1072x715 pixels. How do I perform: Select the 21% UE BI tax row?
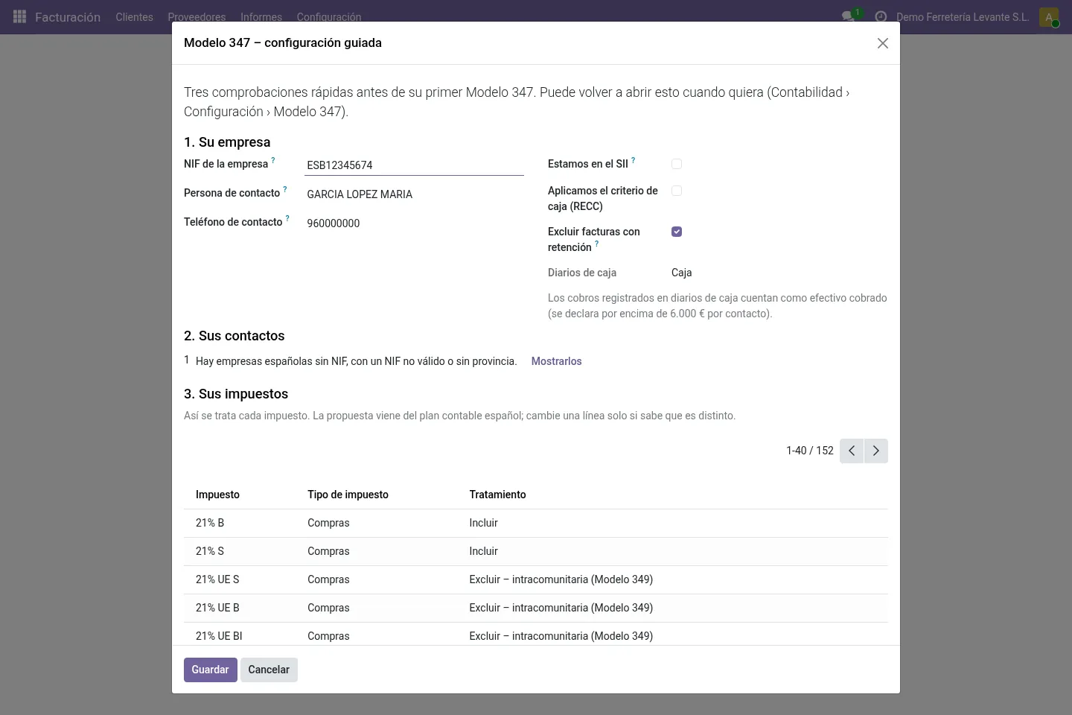pyautogui.click(x=535, y=635)
